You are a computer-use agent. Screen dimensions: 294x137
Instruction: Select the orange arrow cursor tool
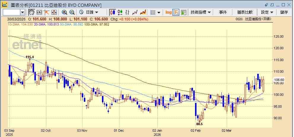click(x=47, y=12)
